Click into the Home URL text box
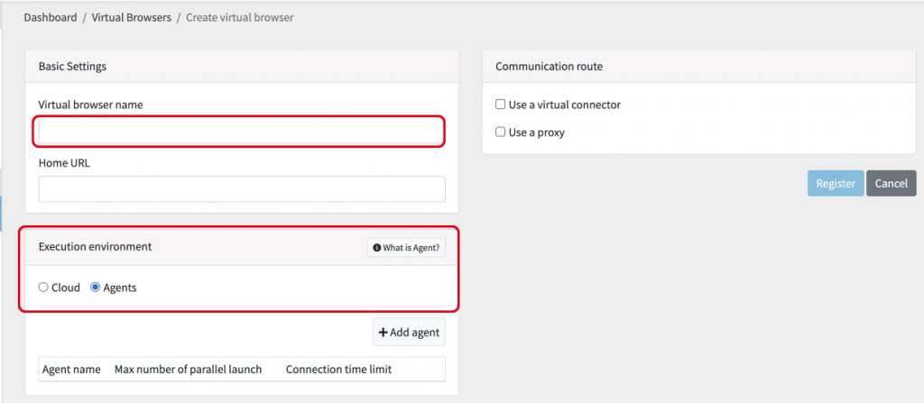The width and height of the screenshot is (924, 403). [x=241, y=188]
